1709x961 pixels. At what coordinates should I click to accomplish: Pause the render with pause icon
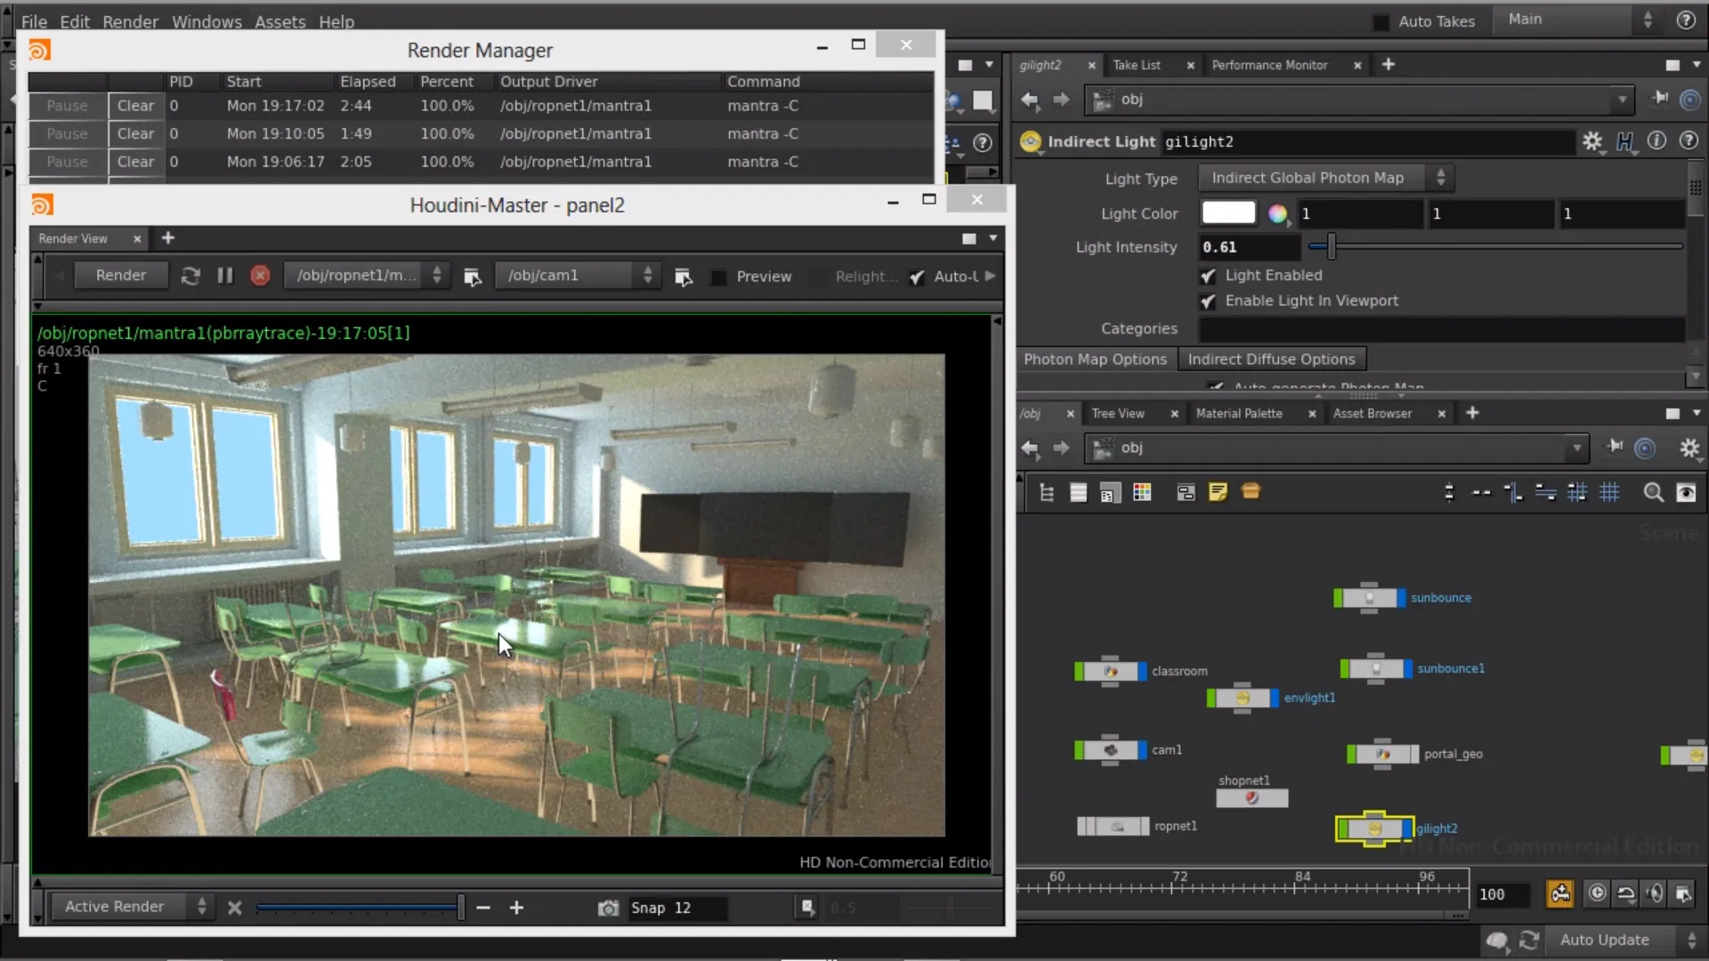tap(225, 276)
